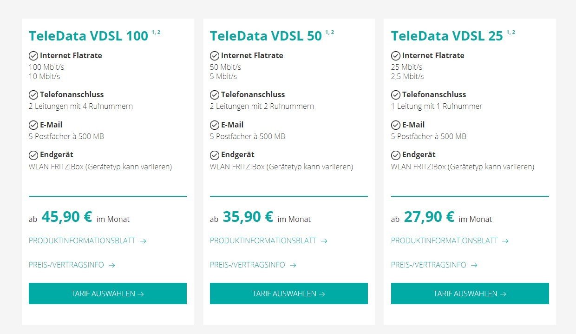Select the TeleData VDSL 50 tariff button

pos(289,294)
